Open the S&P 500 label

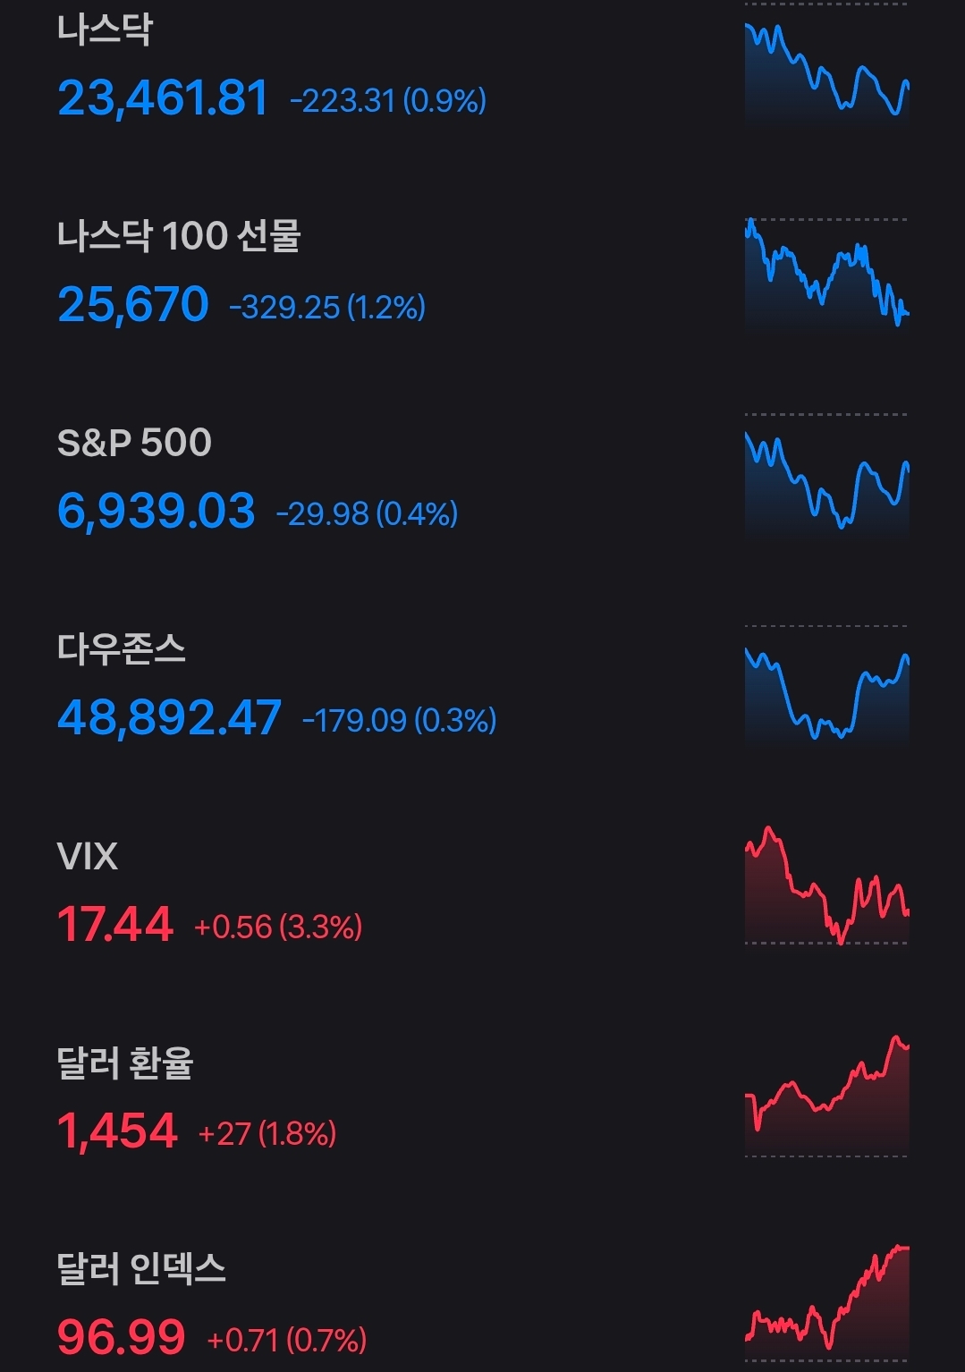(134, 443)
